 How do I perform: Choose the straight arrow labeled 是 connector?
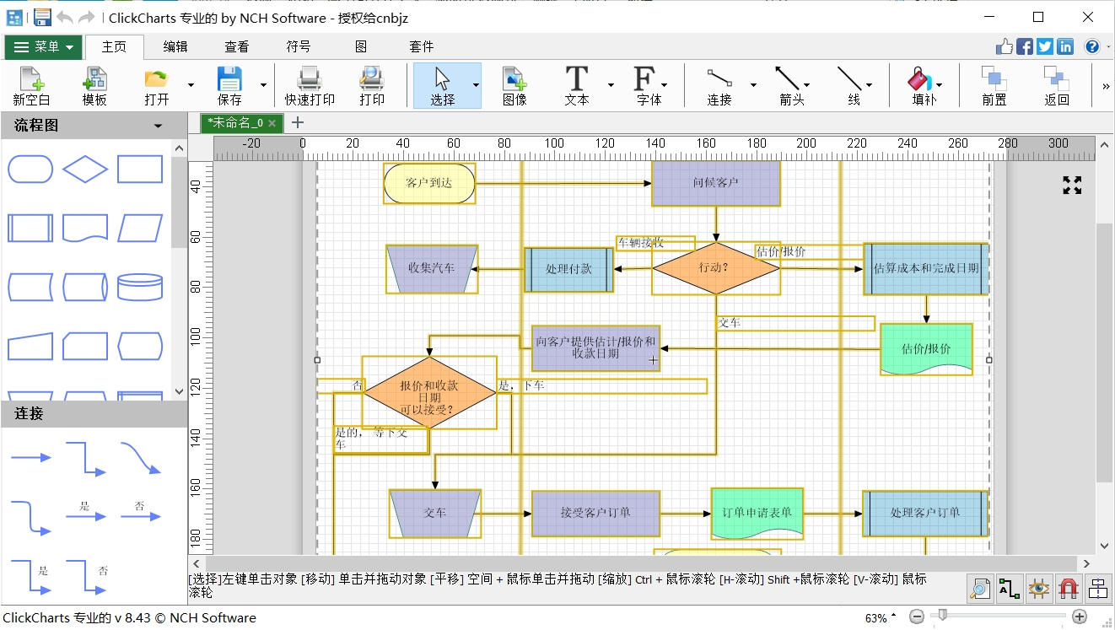point(85,511)
